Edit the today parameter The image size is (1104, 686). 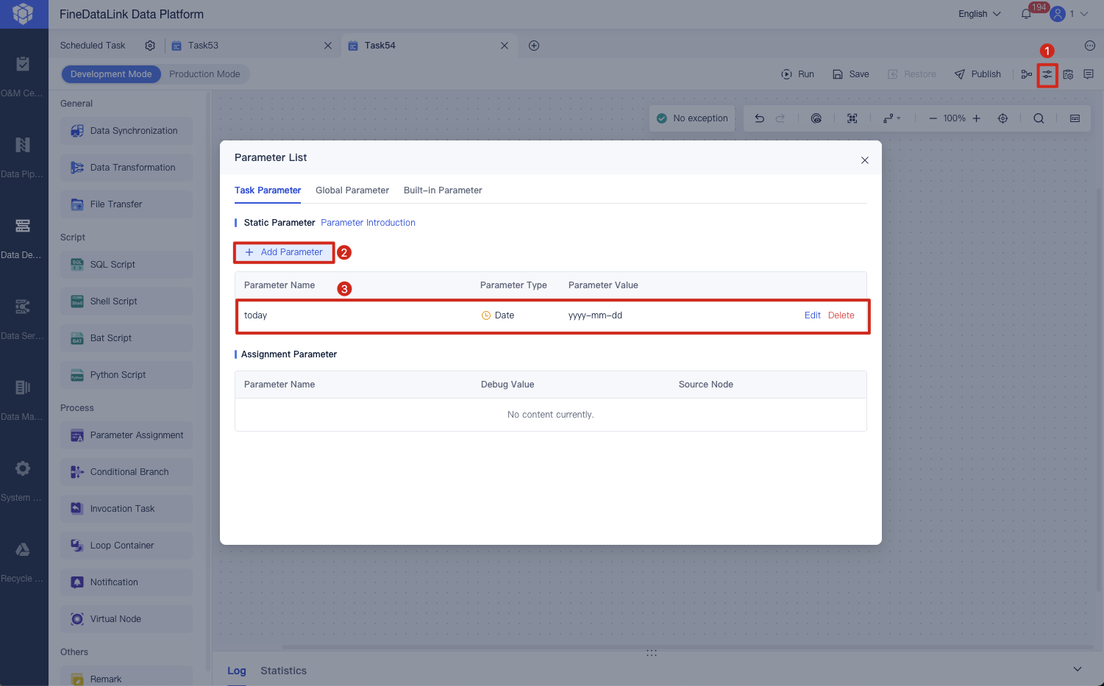(813, 315)
